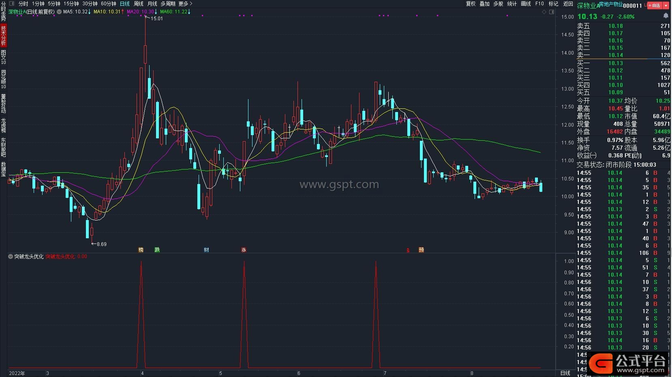Click the MA10: 10.31 indicator label

(x=109, y=12)
